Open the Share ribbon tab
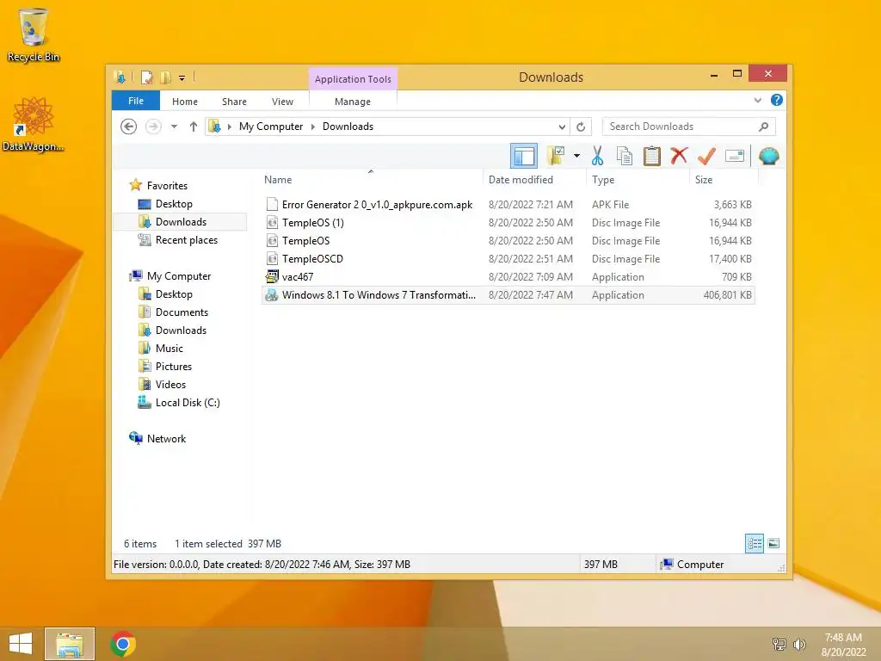The width and height of the screenshot is (881, 661). coord(234,102)
